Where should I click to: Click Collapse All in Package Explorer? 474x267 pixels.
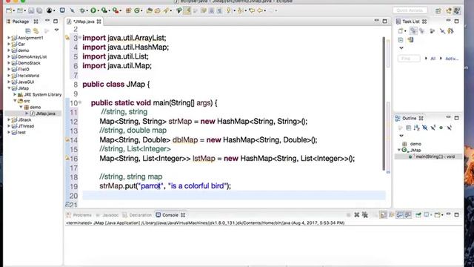pos(28,30)
